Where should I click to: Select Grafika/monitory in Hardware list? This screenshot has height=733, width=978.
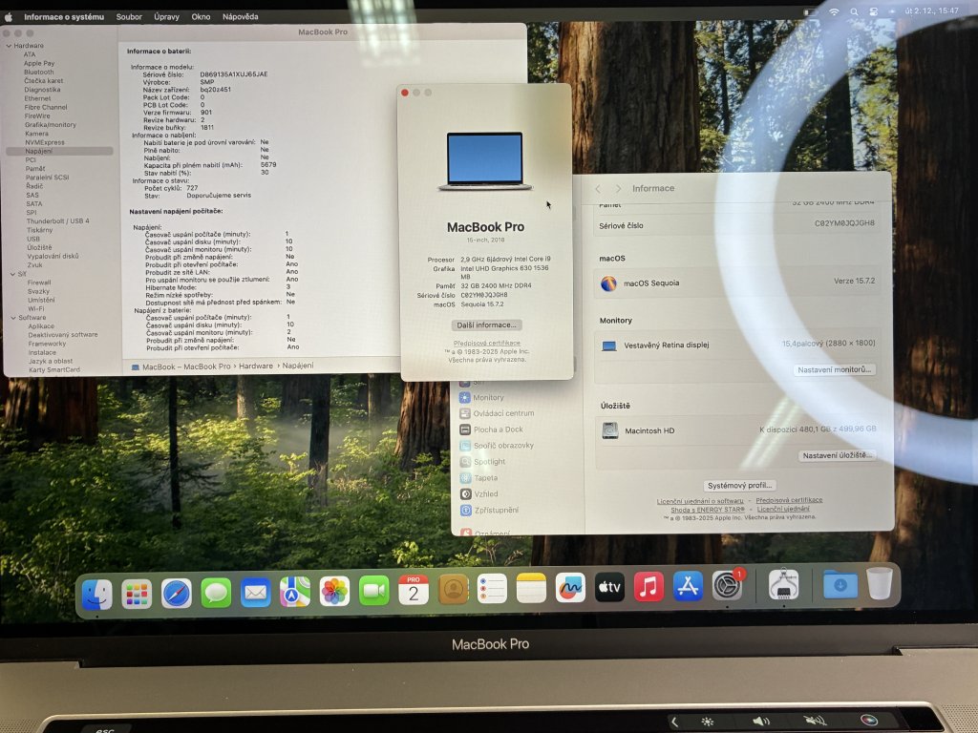point(51,125)
